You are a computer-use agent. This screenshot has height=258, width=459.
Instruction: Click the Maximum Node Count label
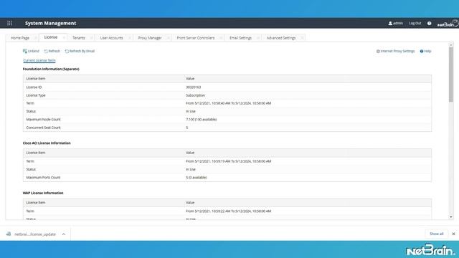tap(43, 120)
